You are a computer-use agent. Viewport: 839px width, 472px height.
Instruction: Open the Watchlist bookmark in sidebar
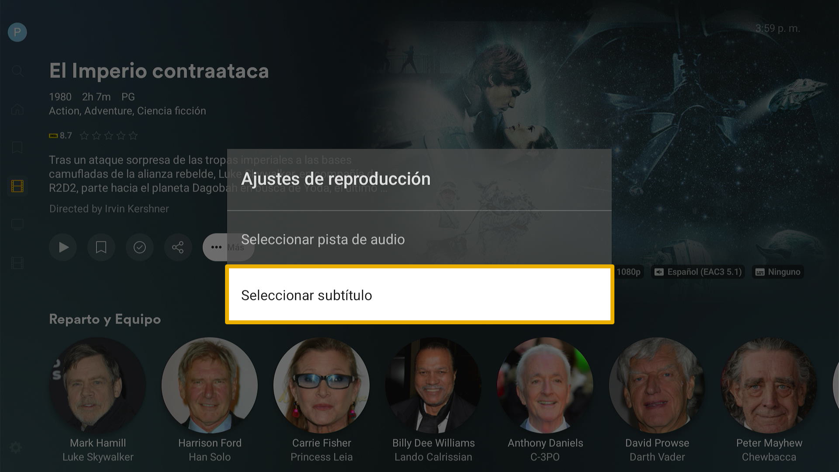pyautogui.click(x=17, y=148)
